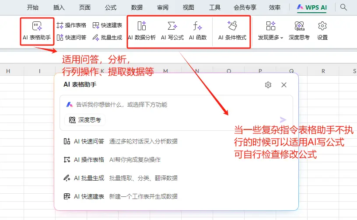Image resolution: width=357 pixels, height=220 pixels.
Task: Open 设置 gear in the ribbon
Action: pos(322,31)
